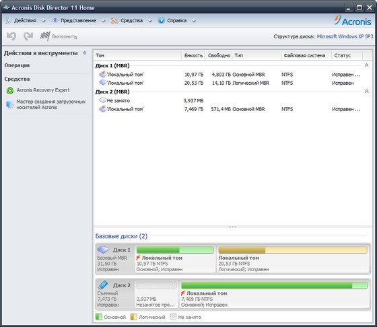
Task: Select the 571,4 МБ free space cell
Action: pyautogui.click(x=221, y=109)
